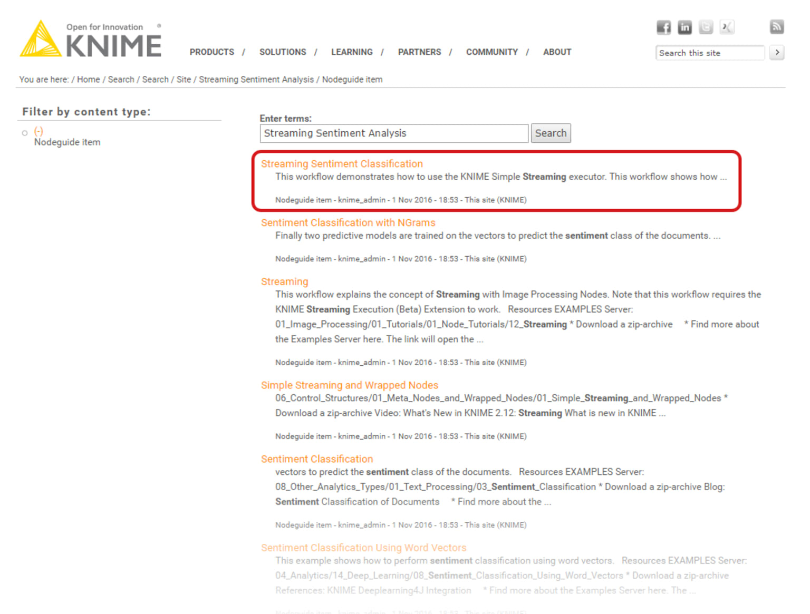Screen dimensions: 810x614
Task: Click the Search button
Action: point(551,133)
